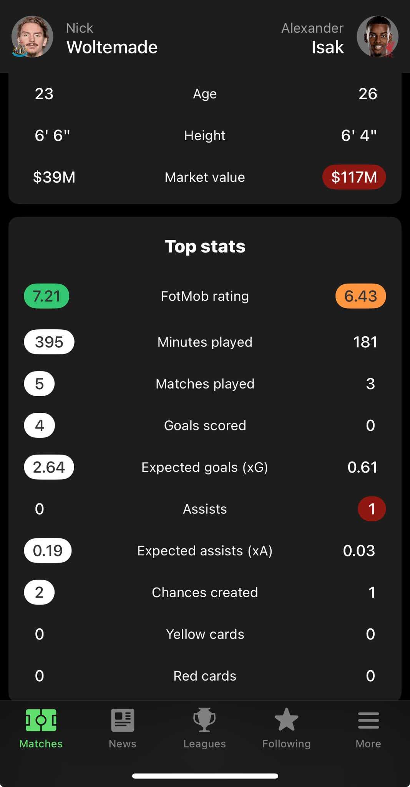Tap the FotMob rating row label
410x787 pixels.
click(x=205, y=296)
